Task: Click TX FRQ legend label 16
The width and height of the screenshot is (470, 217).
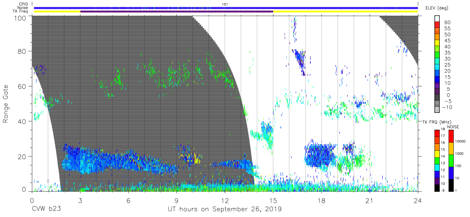Action: tap(443, 142)
